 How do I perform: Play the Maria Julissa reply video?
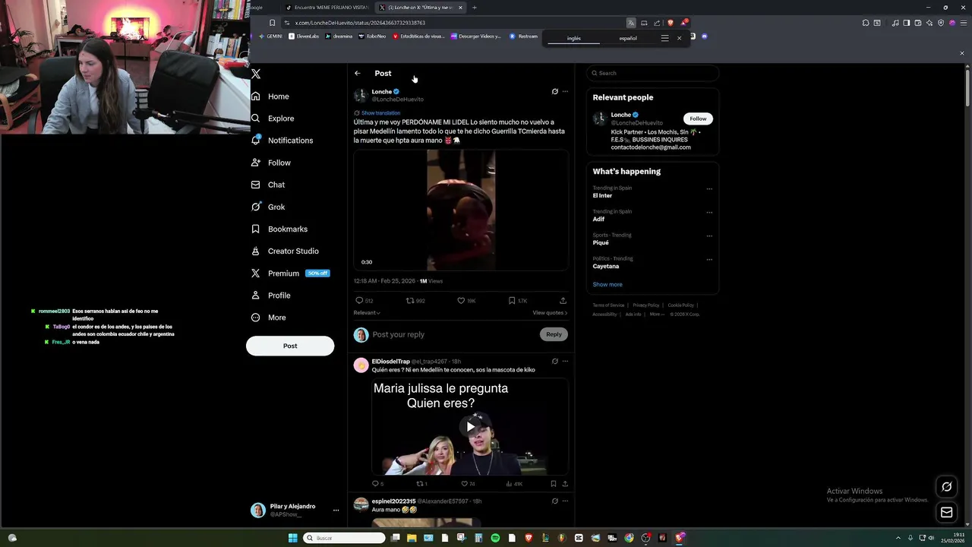click(x=471, y=427)
